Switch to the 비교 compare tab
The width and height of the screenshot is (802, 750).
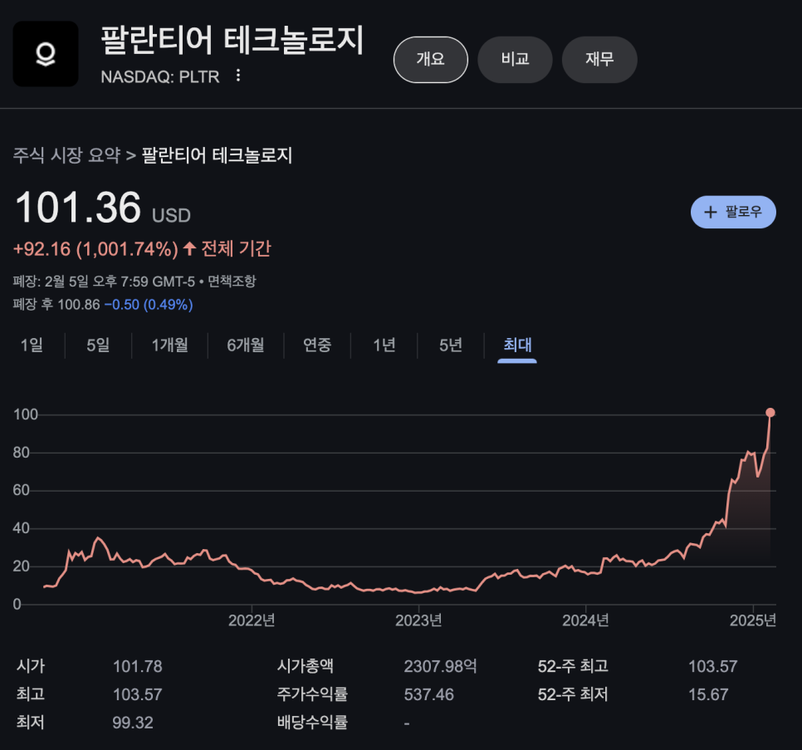click(515, 59)
